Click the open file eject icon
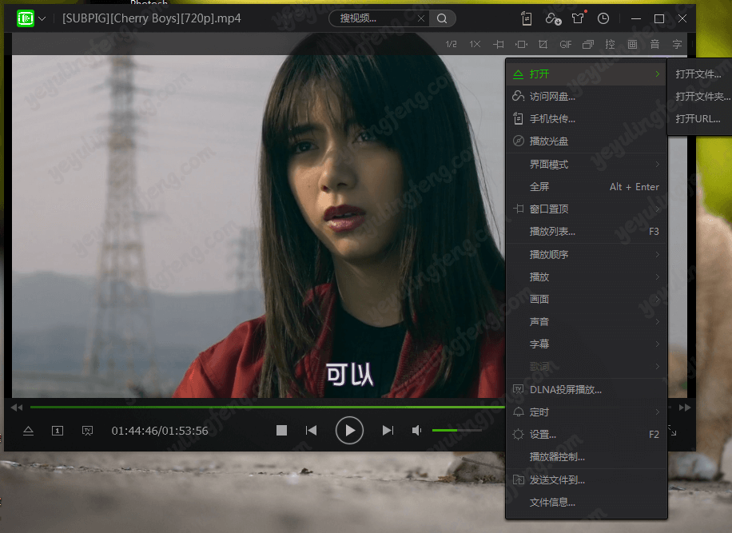Image resolution: width=732 pixels, height=533 pixels. pos(28,431)
